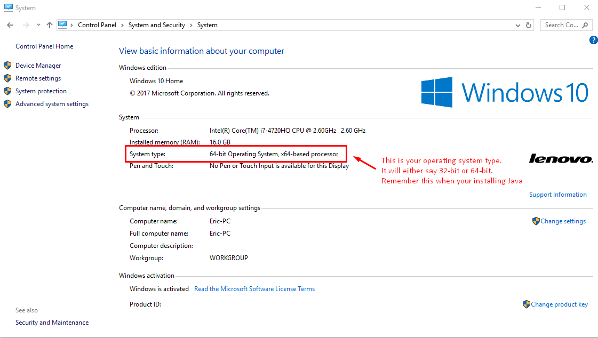598x338 pixels.
Task: Go to Control Panel Home
Action: 44,46
